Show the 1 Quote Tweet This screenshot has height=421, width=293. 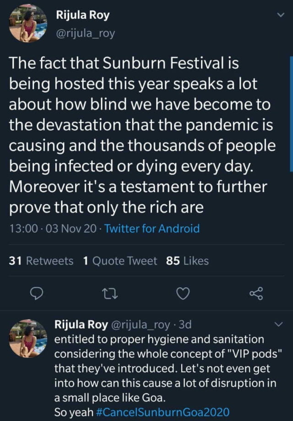pos(120,261)
